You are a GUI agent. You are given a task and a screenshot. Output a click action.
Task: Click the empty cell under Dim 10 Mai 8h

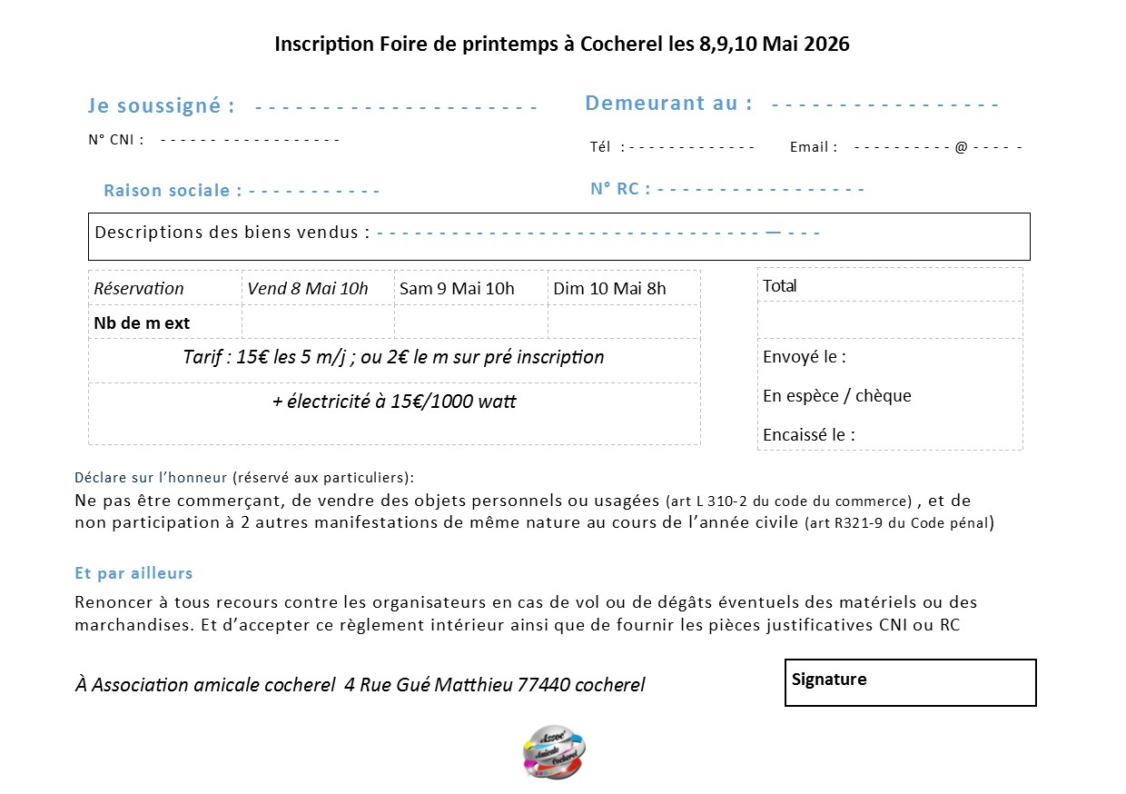tap(624, 323)
